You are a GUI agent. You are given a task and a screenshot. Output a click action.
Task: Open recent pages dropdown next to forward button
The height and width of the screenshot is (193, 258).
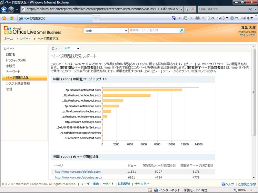pos(17,10)
